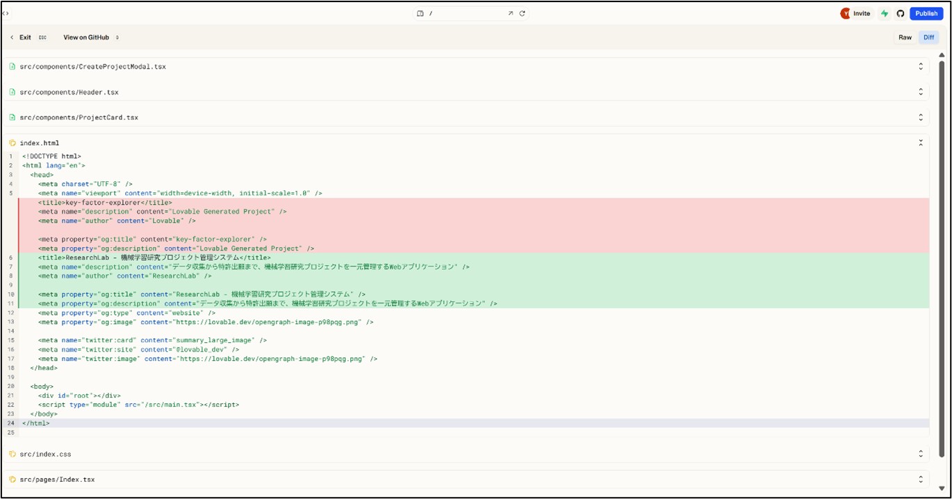Click the user avatar next to Invite
This screenshot has height=499, width=952.
[845, 13]
